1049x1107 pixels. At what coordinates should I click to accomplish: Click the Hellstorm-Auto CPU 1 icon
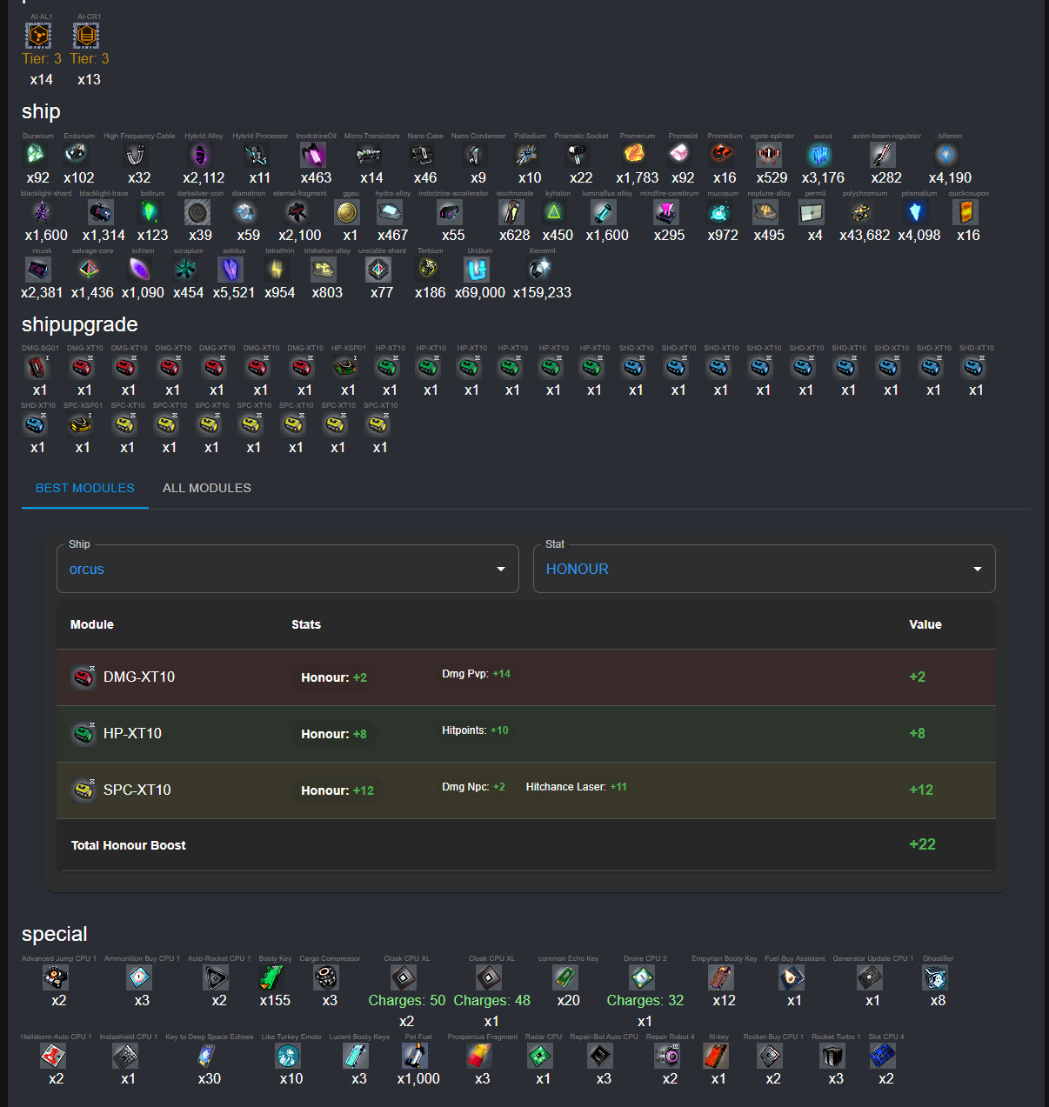pyautogui.click(x=53, y=1056)
